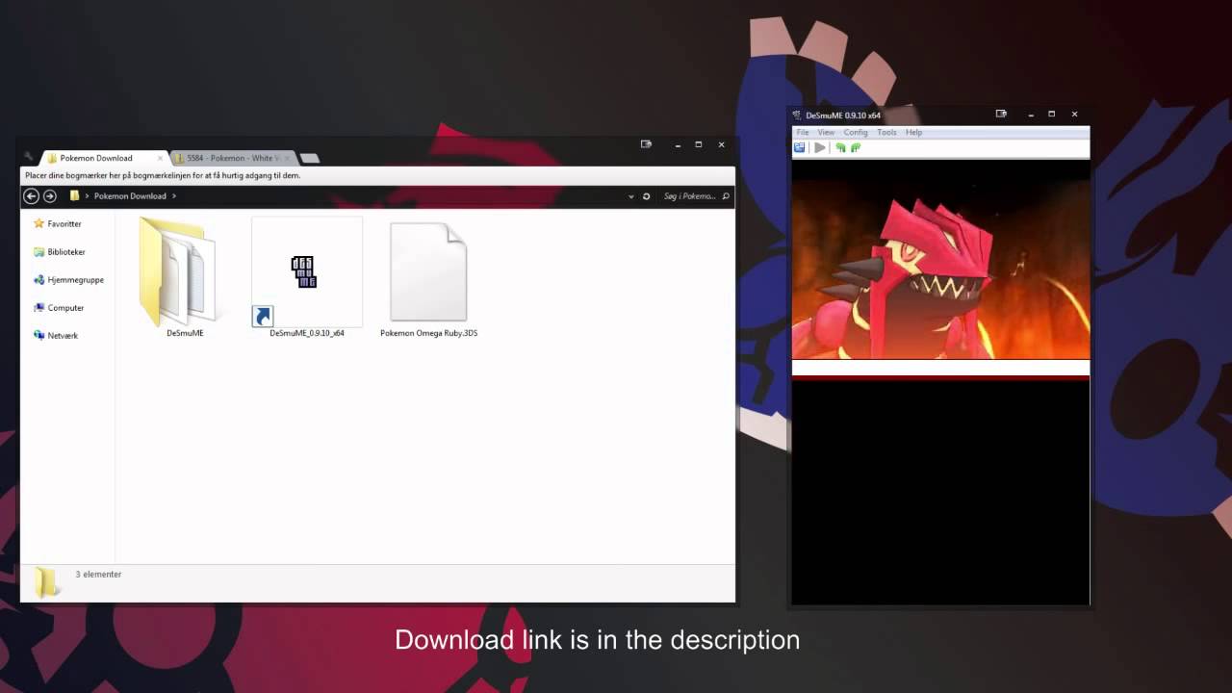This screenshot has width=1232, height=693.
Task: Click the rotate right green arrow icon
Action: [855, 147]
